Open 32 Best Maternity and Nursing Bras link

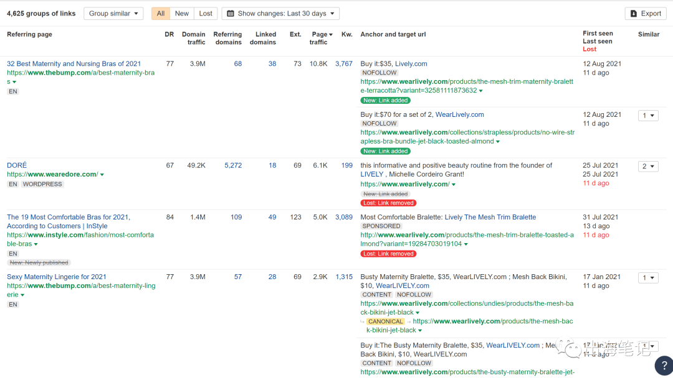pyautogui.click(x=74, y=64)
